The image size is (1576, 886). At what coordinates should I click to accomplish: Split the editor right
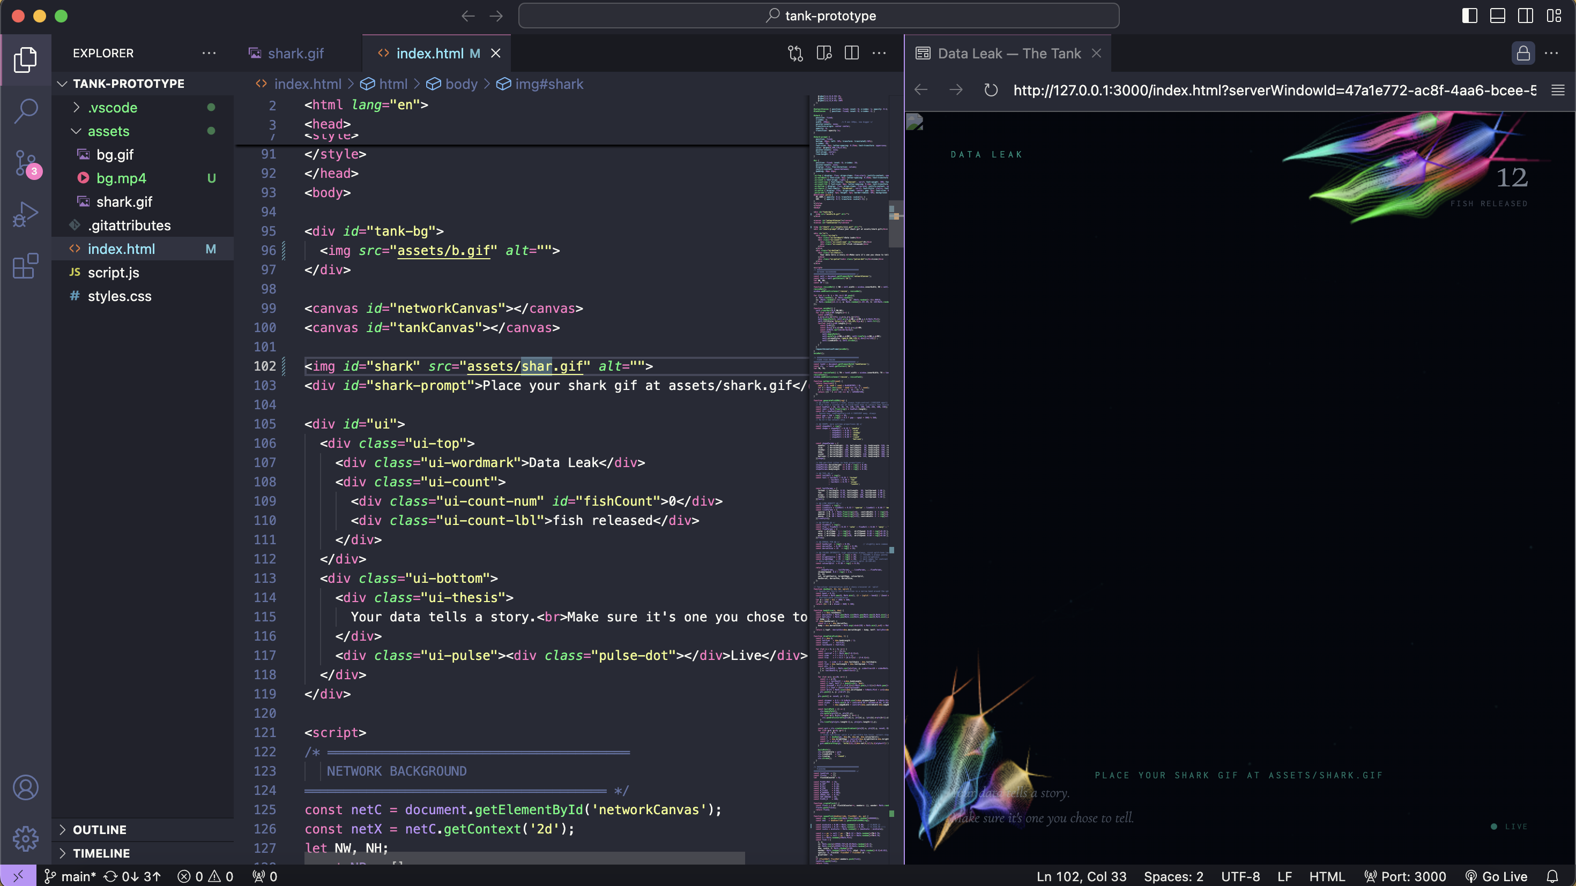[x=852, y=53]
